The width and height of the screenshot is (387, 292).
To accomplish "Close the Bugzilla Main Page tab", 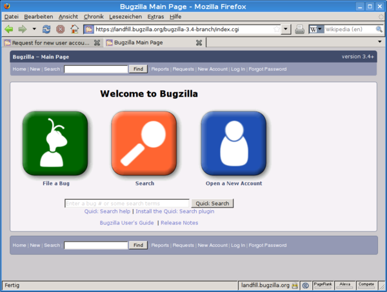I will pyautogui.click(x=199, y=43).
